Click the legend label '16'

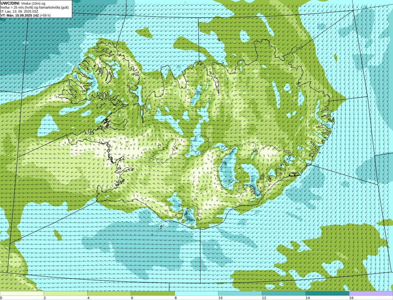click(351, 298)
